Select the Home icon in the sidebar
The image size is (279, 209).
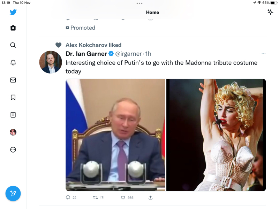pos(13,28)
